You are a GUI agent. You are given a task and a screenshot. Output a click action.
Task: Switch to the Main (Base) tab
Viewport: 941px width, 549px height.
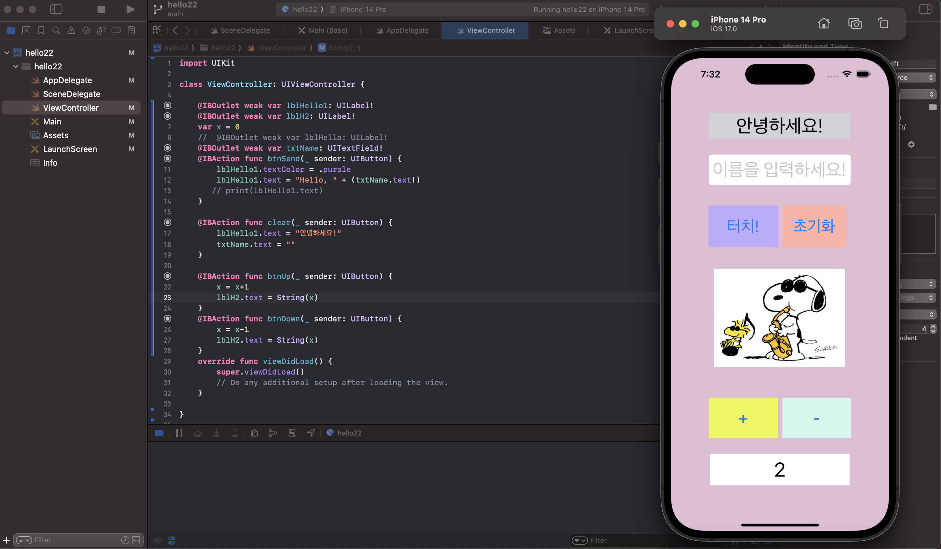coord(323,30)
